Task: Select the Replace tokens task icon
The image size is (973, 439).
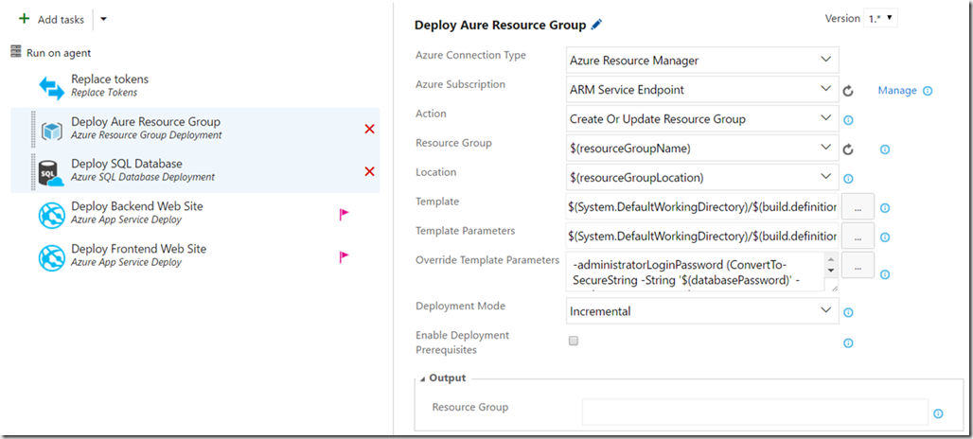Action: tap(51, 87)
